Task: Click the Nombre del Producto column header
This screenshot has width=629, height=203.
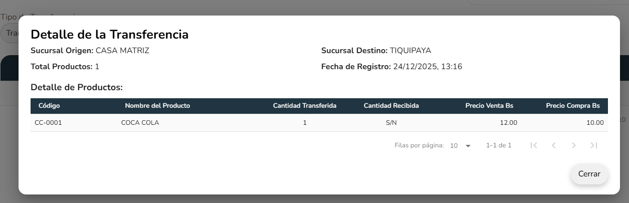Action: click(157, 106)
